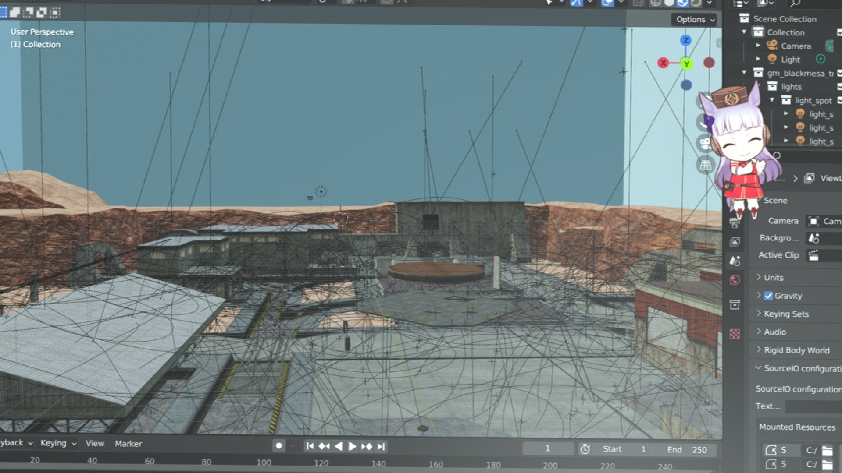Viewport: 842px width, 473px height.
Task: Click first mounted resource row icon
Action: point(771,450)
